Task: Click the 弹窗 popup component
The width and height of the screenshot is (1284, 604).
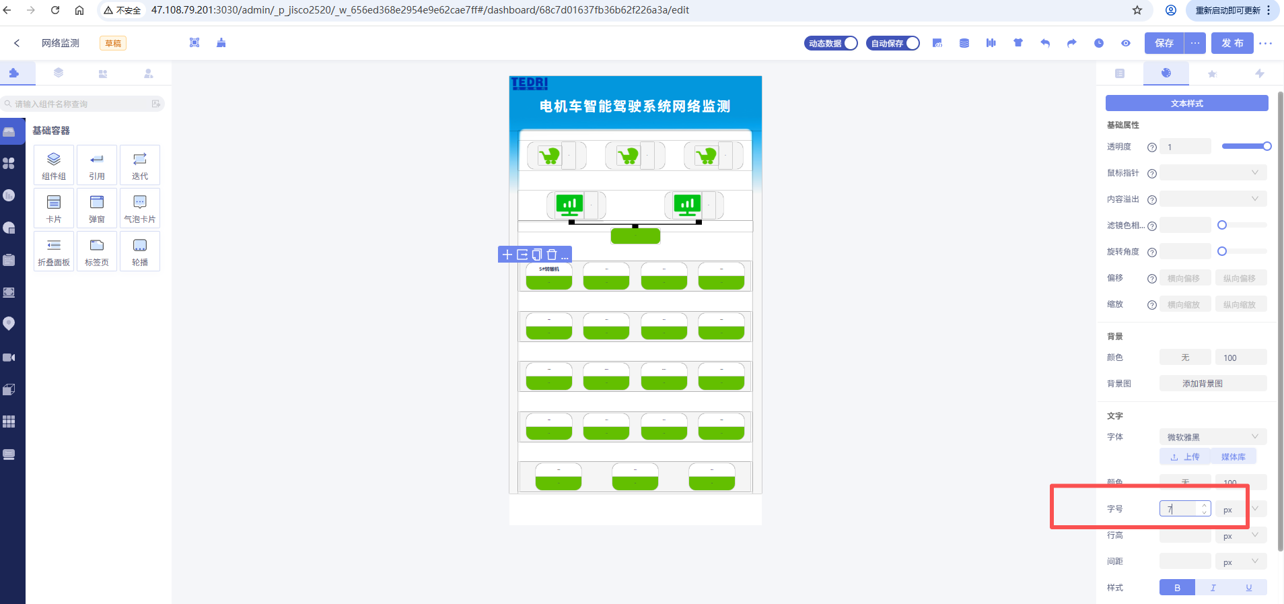Action: (x=97, y=208)
